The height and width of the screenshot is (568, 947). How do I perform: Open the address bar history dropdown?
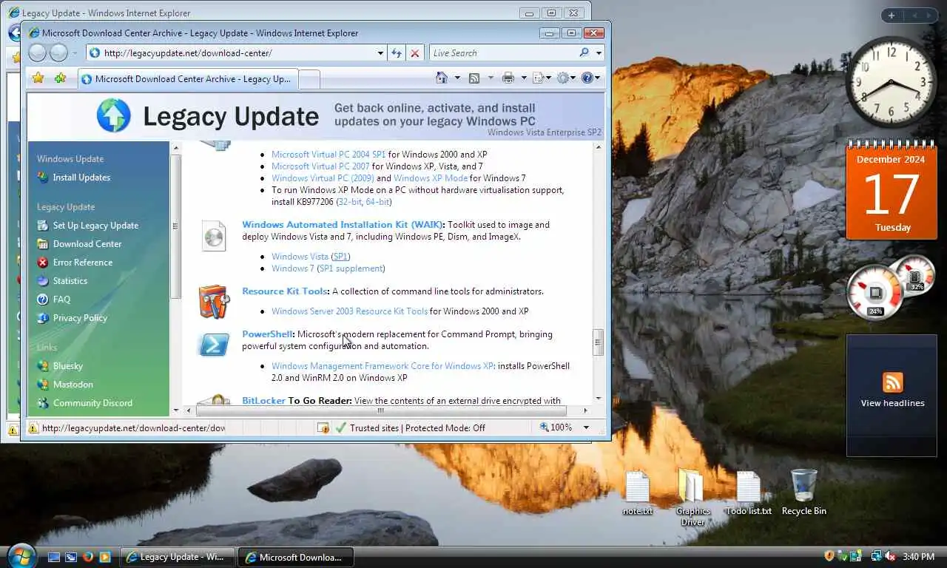(x=380, y=53)
